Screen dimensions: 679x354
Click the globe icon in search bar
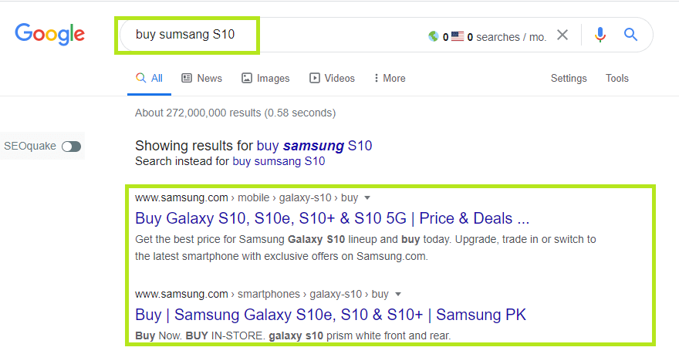[434, 36]
